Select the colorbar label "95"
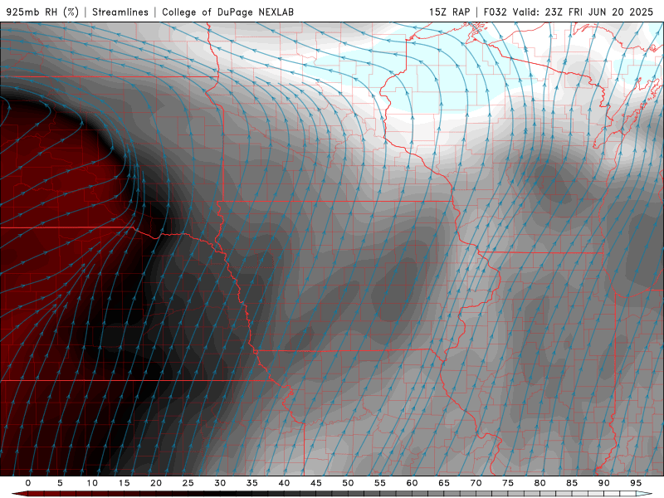Screen dimensions: 664x498 point(636,483)
